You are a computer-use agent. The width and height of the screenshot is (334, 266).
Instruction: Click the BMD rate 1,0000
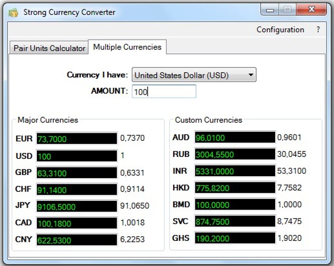click(289, 204)
